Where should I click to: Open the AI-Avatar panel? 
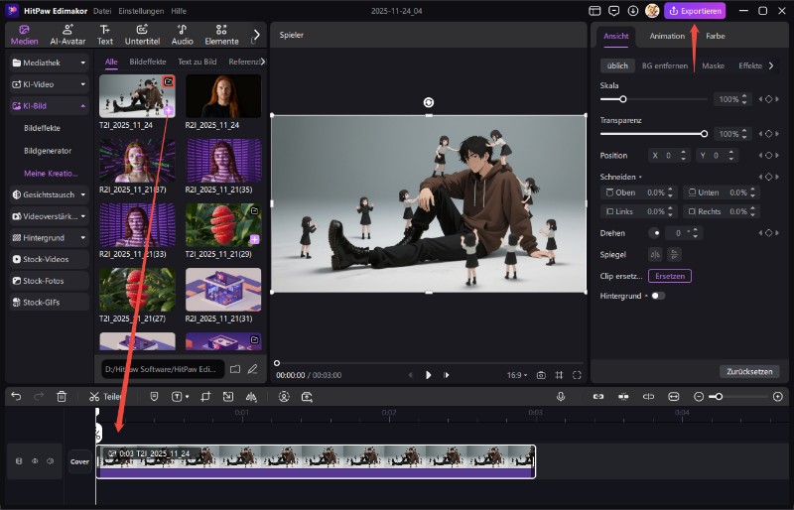tap(66, 35)
